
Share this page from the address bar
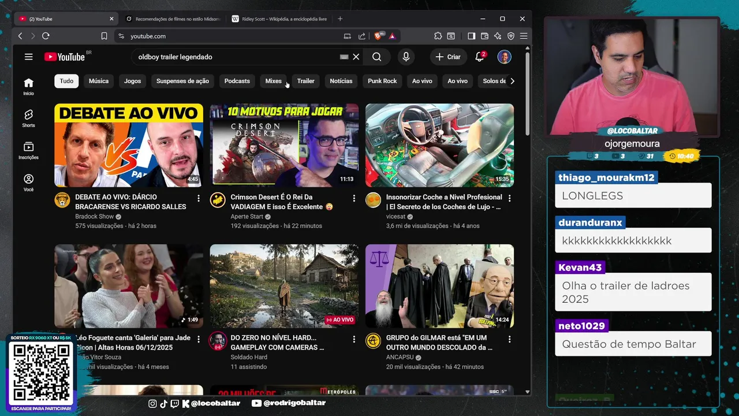361,36
